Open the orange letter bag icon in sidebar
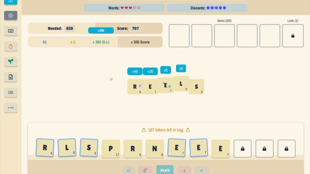Viewport: 310px width, 174px height. (11, 46)
